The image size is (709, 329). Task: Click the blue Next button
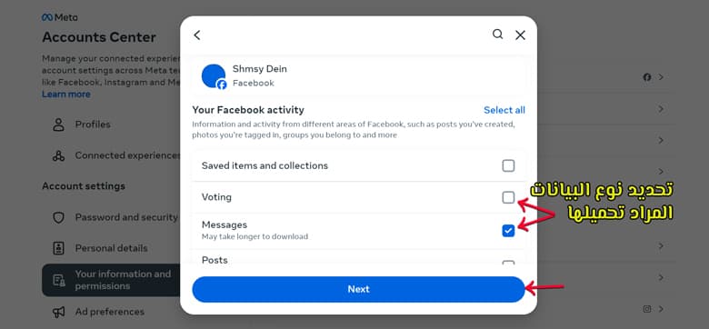click(x=358, y=289)
